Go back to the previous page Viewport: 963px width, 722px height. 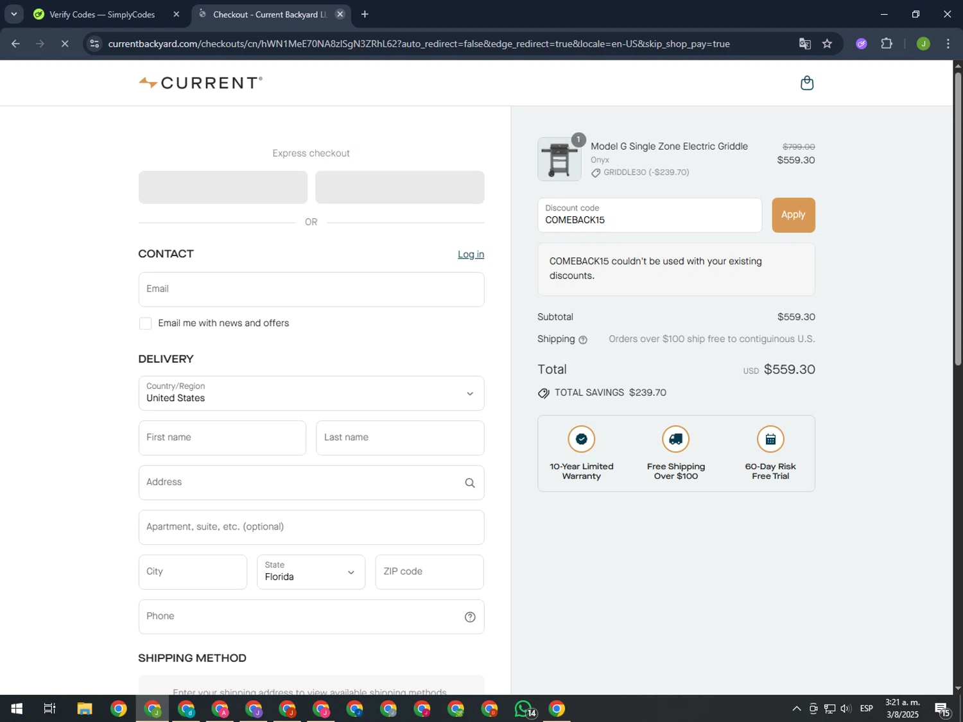click(x=15, y=44)
